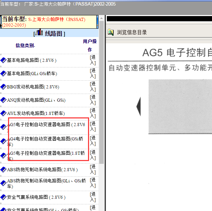Click scrollbar of 当前车型 header frame
212x211 pixels.
(x=97, y=22)
